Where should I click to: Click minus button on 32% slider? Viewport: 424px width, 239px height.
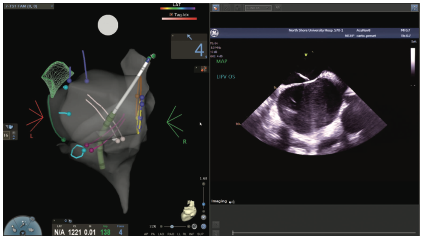pyautogui.click(x=161, y=227)
